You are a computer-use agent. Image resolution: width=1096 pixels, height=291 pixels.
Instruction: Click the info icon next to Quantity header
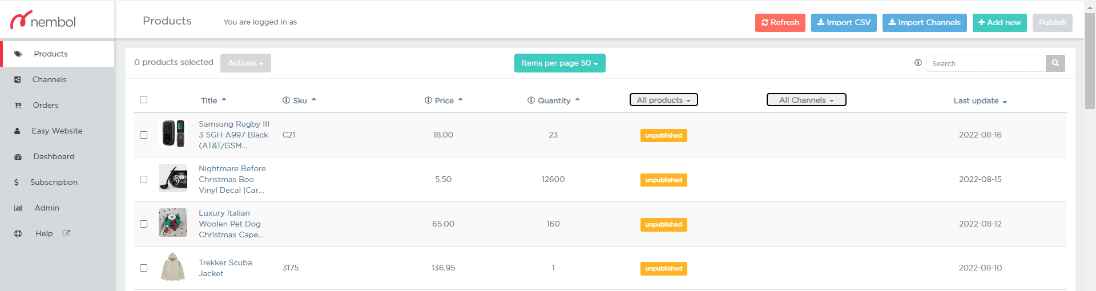531,100
